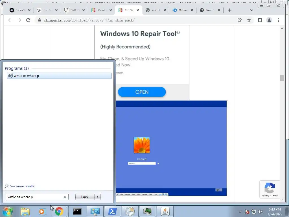
Task: Open the network status tray icon
Action: pyautogui.click(x=254, y=212)
